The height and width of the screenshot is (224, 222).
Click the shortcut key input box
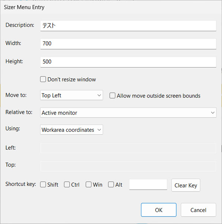148,184
